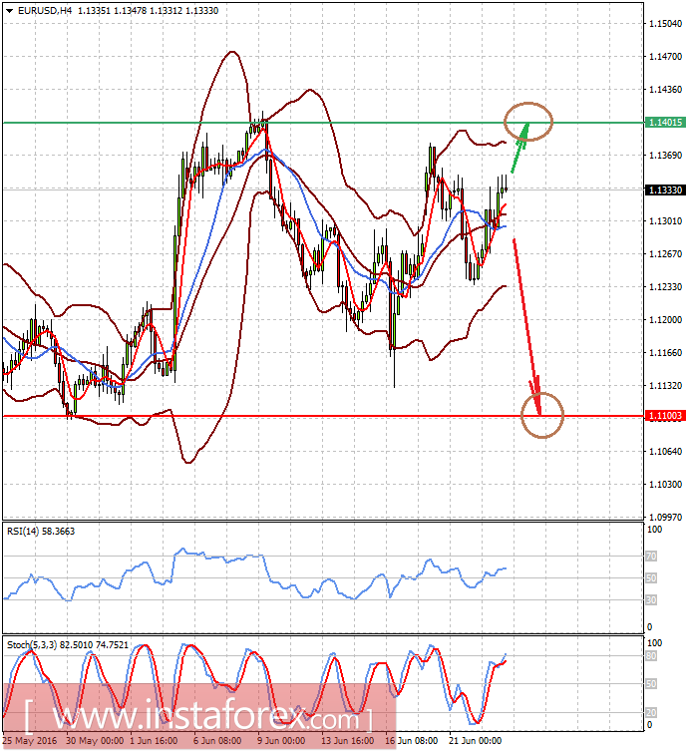Click the 1.12000 price scale value
The image size is (686, 752).
coord(665,320)
